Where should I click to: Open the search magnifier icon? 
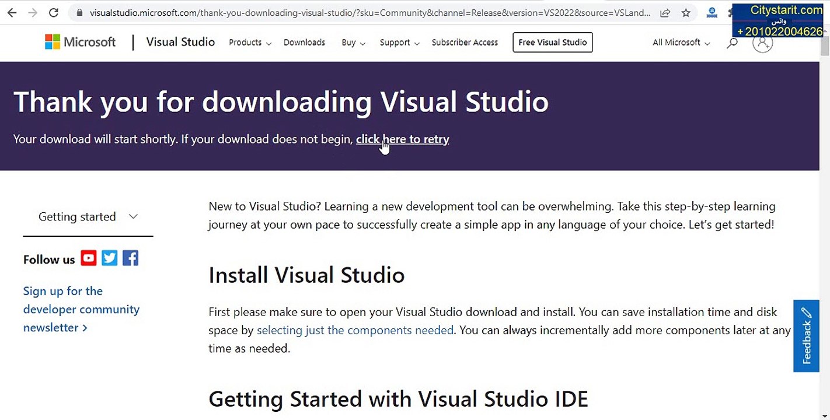tap(732, 43)
